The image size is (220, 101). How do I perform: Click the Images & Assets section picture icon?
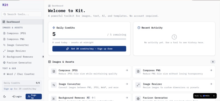[x=49, y=62]
